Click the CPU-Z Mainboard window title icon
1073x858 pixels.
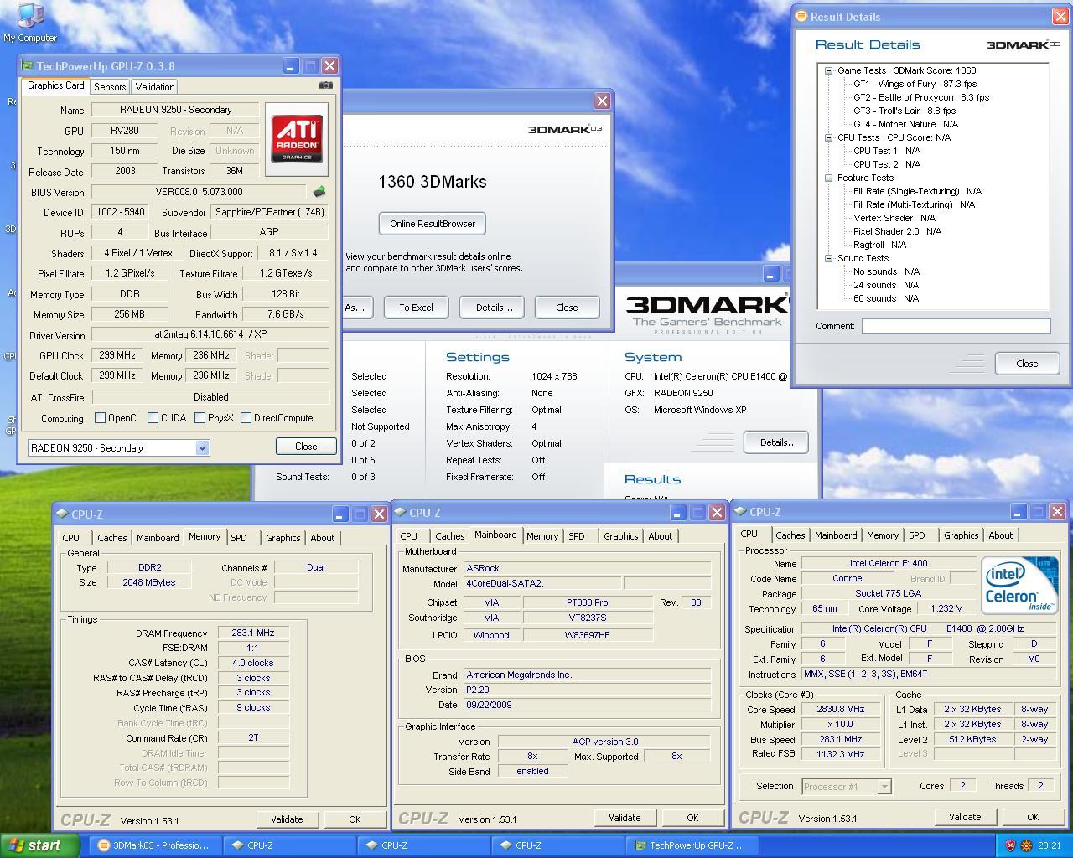point(401,513)
